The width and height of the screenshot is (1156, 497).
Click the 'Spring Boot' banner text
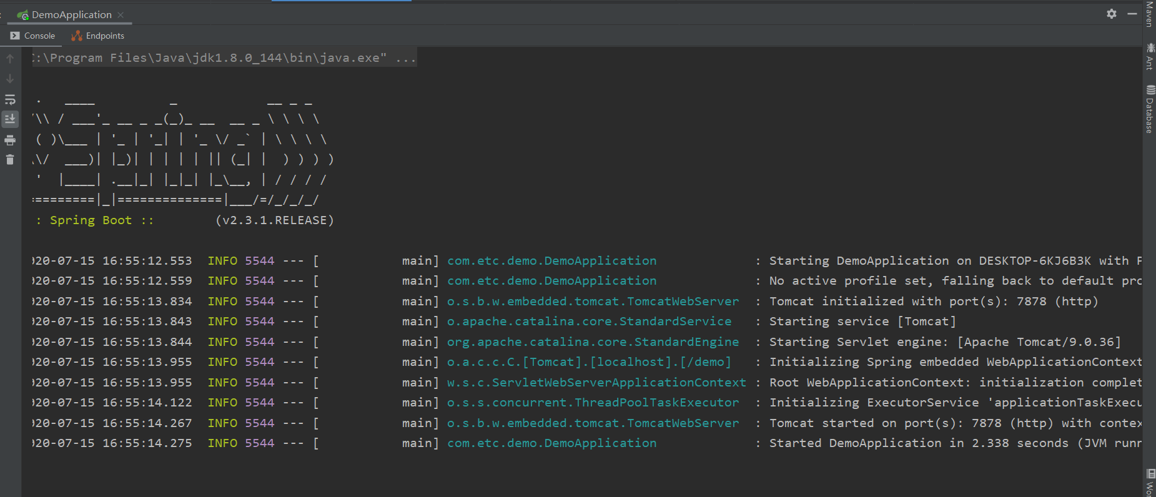tap(91, 220)
